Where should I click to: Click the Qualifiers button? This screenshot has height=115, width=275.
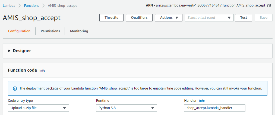click(x=139, y=18)
